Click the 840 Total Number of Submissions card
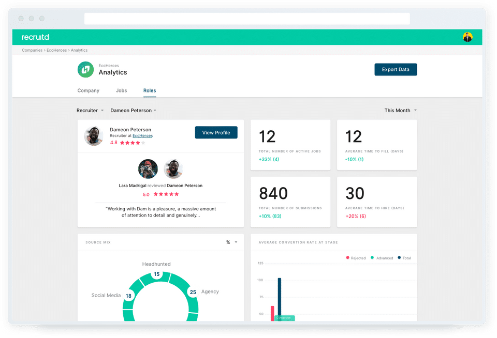Screen dimensions: 497x338 pyautogui.click(x=290, y=202)
